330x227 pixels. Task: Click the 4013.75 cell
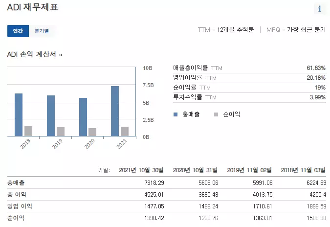point(263,195)
